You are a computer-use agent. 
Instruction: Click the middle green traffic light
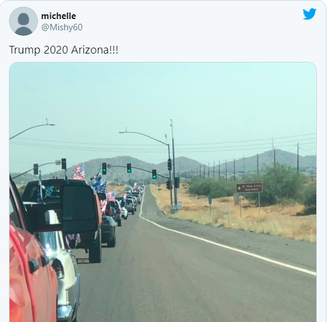click(x=129, y=168)
